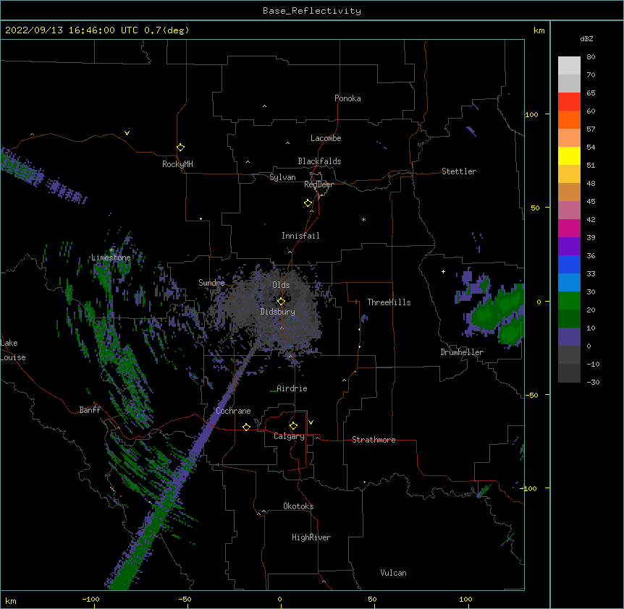624x609 pixels.
Task: Click the -100 tick on vertical km axis
Action: pos(529,488)
